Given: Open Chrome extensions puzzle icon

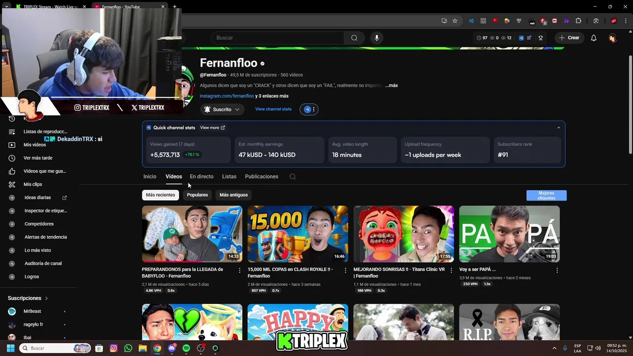Looking at the screenshot, I should pos(578,21).
